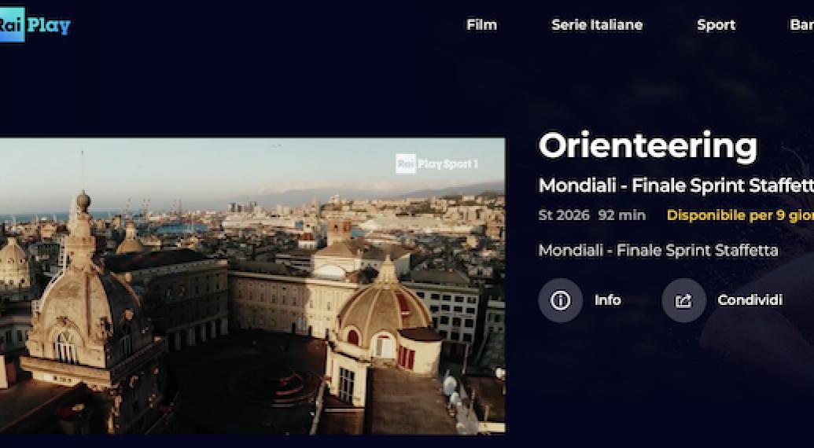This screenshot has width=814, height=448.
Task: Click the subtitle 'Mondiali - Finale Sprint Staffetta' under Orienteering
Action: click(676, 185)
